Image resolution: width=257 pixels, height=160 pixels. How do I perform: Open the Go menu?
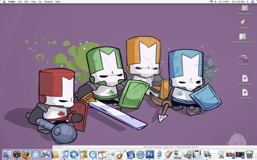click(x=40, y=2)
